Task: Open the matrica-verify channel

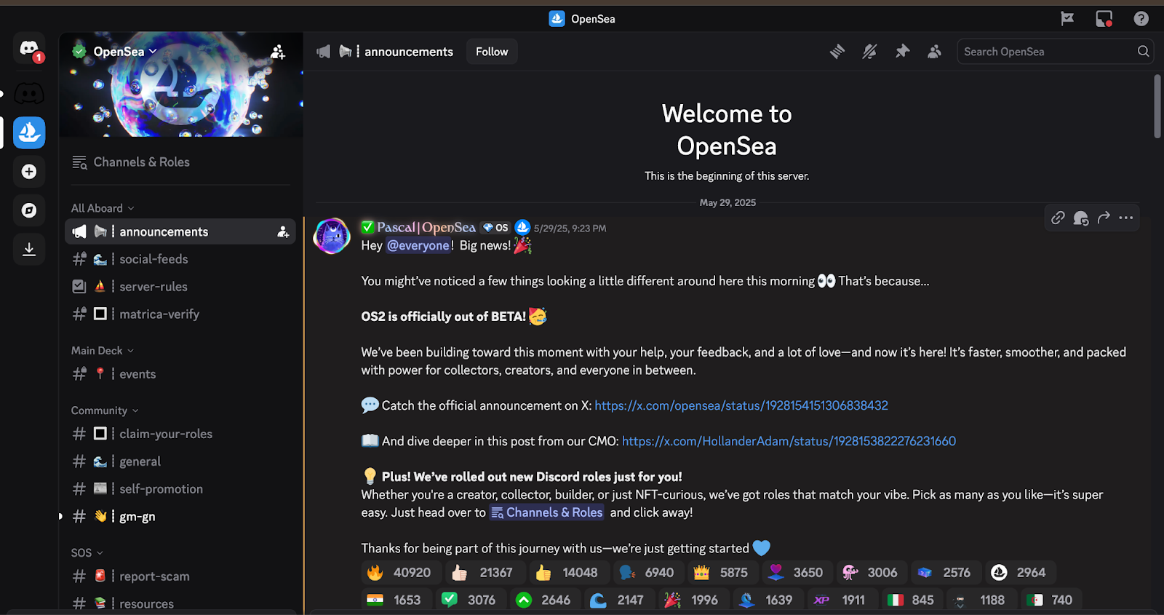Action: 180,314
